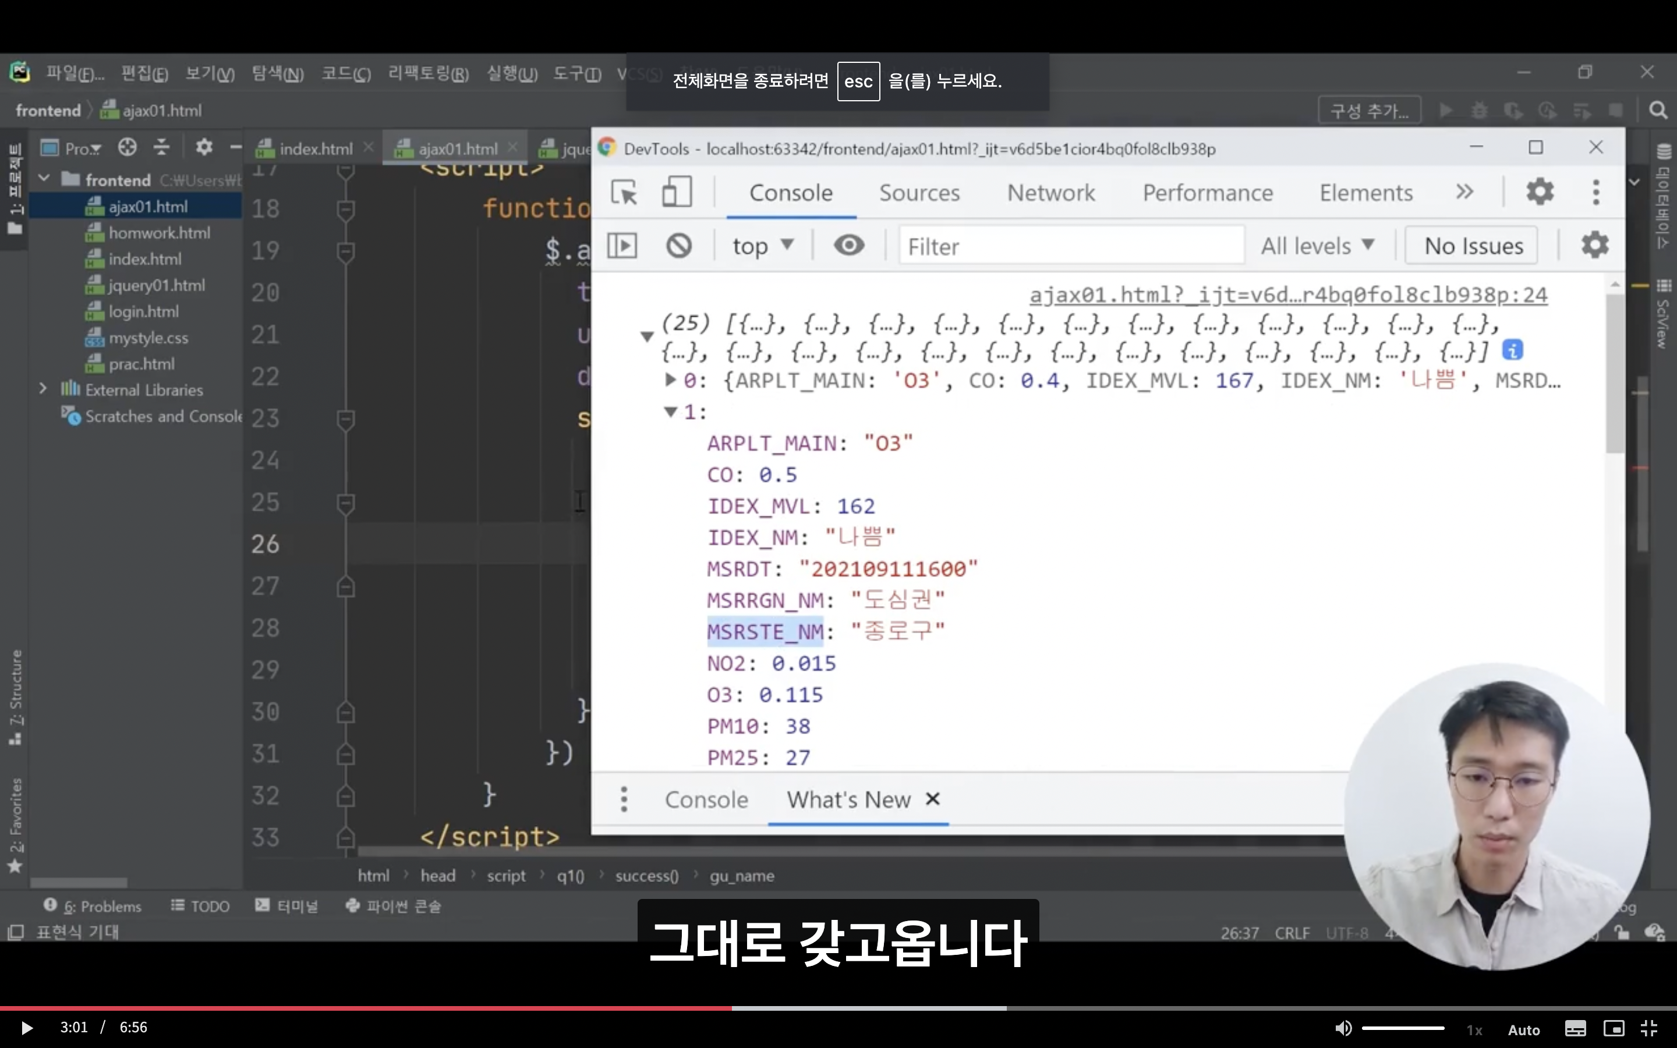Open console settings gear beside No Issues
This screenshot has width=1677, height=1048.
pos(1594,245)
